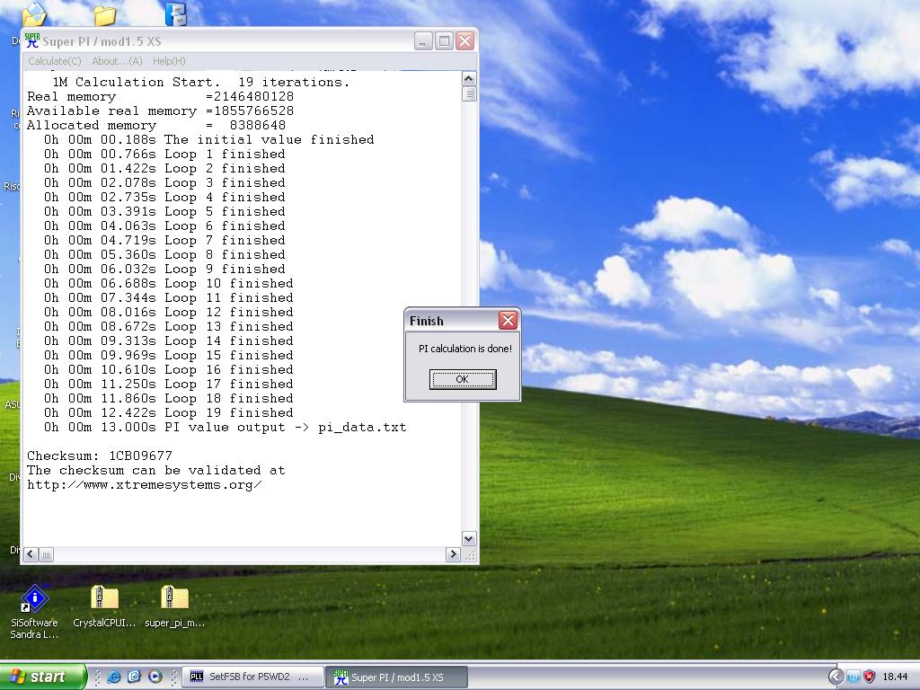Screen dimensions: 920x690
Task: Click the 'Loop 6 finished' line
Action: (x=164, y=226)
